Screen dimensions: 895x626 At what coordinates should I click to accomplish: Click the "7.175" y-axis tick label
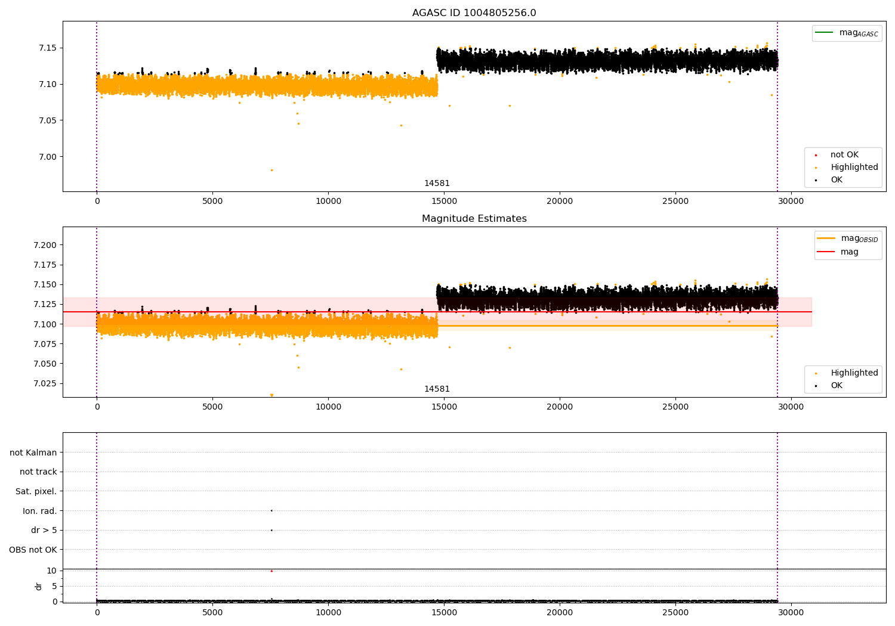[45, 265]
